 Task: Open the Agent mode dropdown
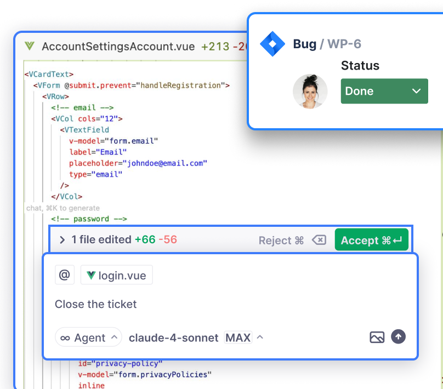click(x=88, y=337)
